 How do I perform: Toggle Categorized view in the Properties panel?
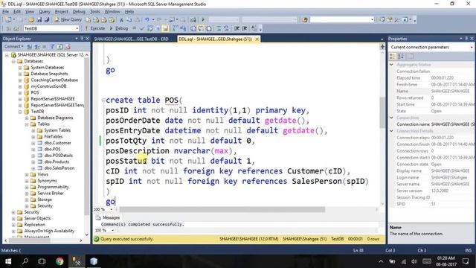pos(393,57)
